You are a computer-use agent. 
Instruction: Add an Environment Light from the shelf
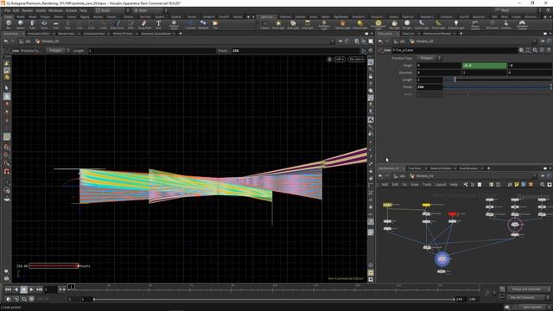[x=378, y=24]
